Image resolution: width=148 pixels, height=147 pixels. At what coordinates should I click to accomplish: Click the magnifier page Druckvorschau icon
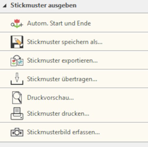click(17, 97)
